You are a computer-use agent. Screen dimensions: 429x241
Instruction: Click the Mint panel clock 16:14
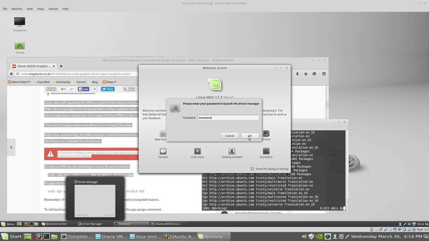[x=421, y=224]
